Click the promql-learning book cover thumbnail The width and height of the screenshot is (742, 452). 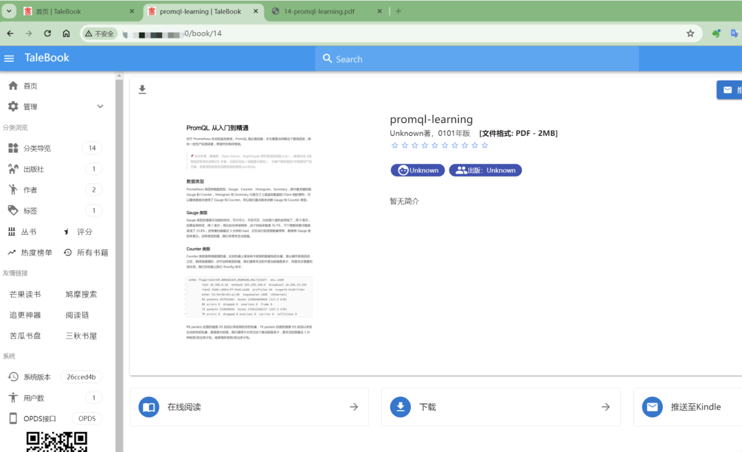[x=249, y=231]
